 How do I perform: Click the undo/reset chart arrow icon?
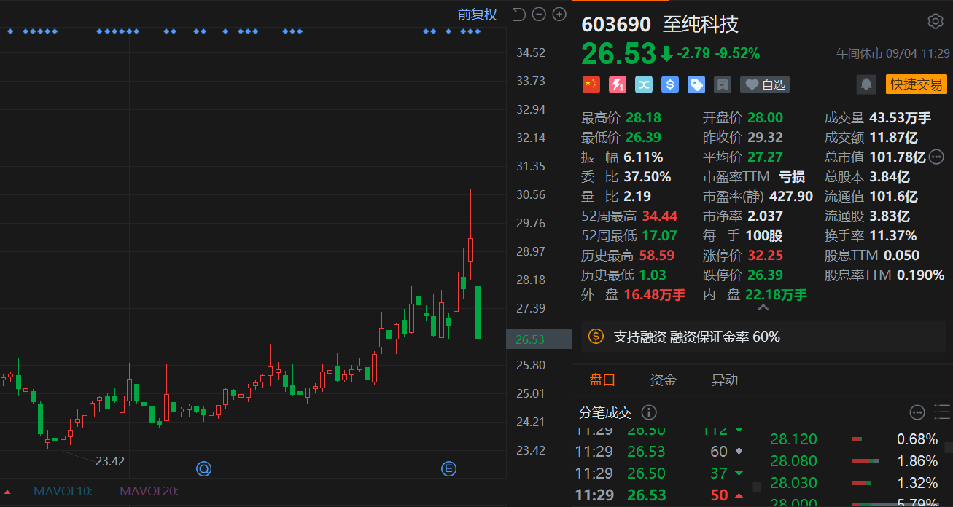(518, 14)
